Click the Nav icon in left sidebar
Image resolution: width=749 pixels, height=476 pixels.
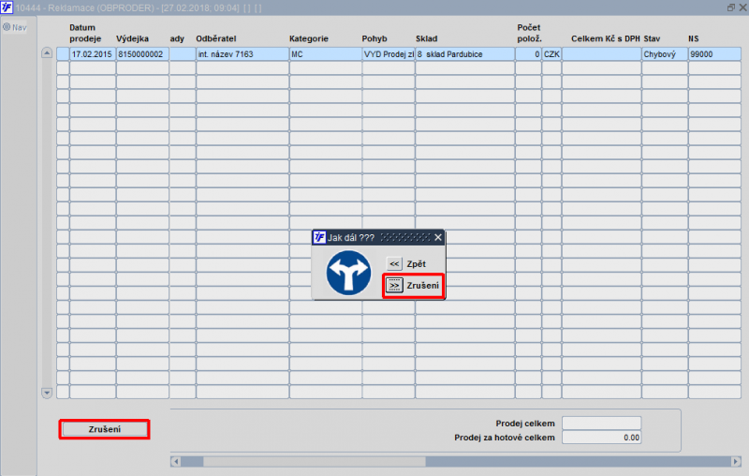[x=7, y=27]
